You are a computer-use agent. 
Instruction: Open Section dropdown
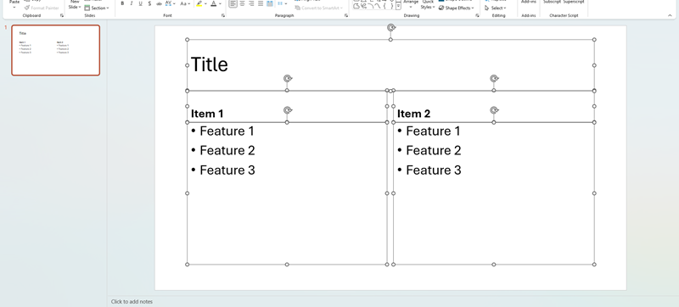coord(97,8)
